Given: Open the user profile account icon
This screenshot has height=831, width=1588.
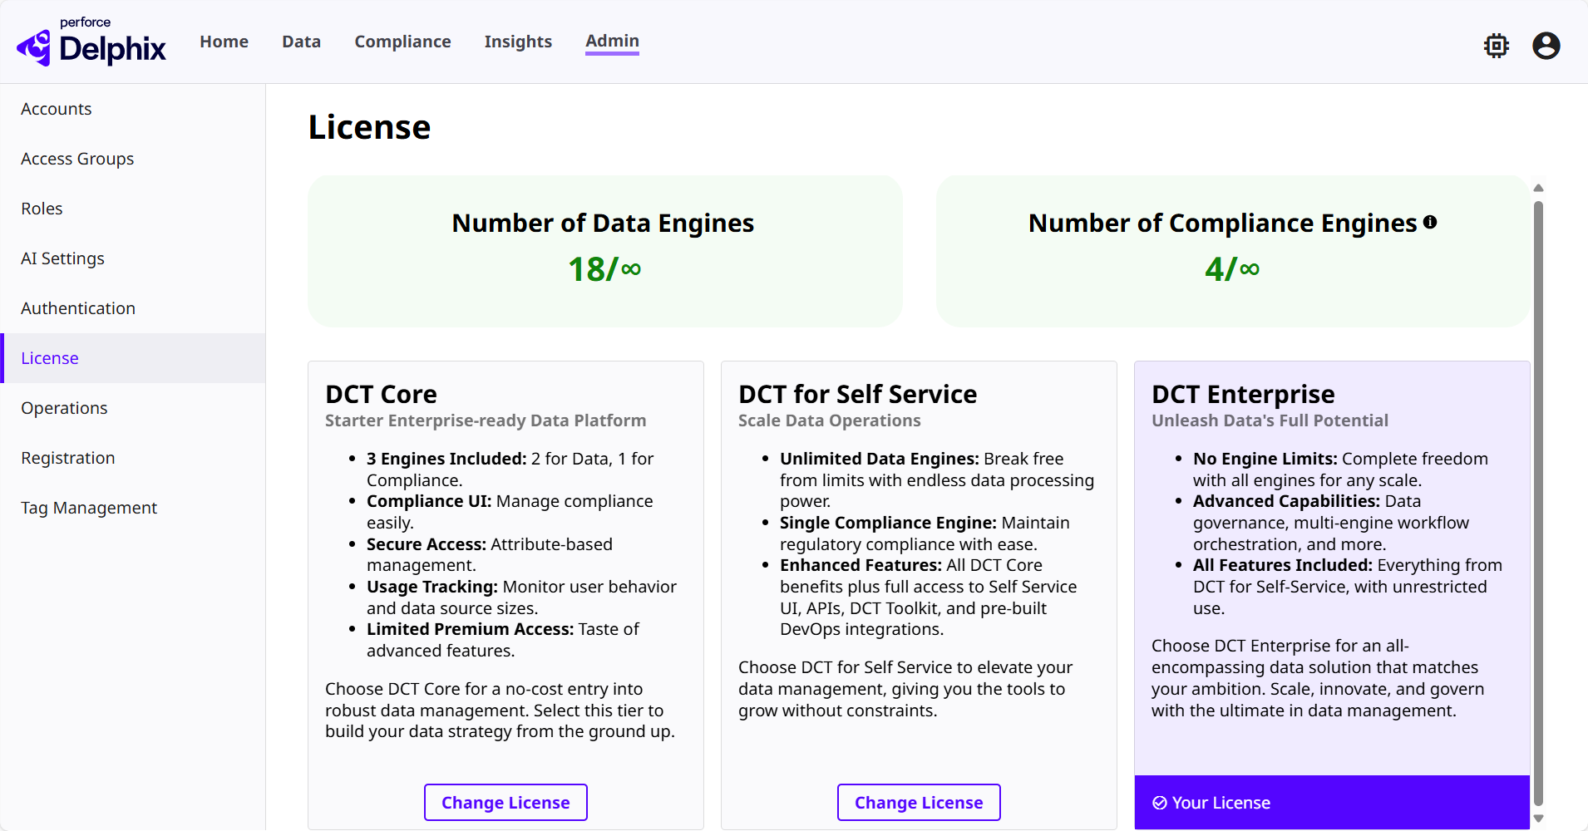Looking at the screenshot, I should click(1546, 46).
